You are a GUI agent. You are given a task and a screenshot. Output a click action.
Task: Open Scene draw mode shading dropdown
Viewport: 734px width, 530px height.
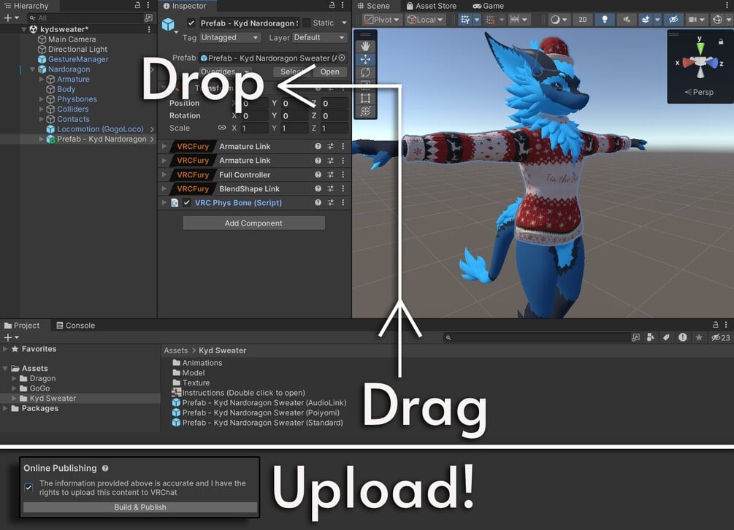point(559,19)
